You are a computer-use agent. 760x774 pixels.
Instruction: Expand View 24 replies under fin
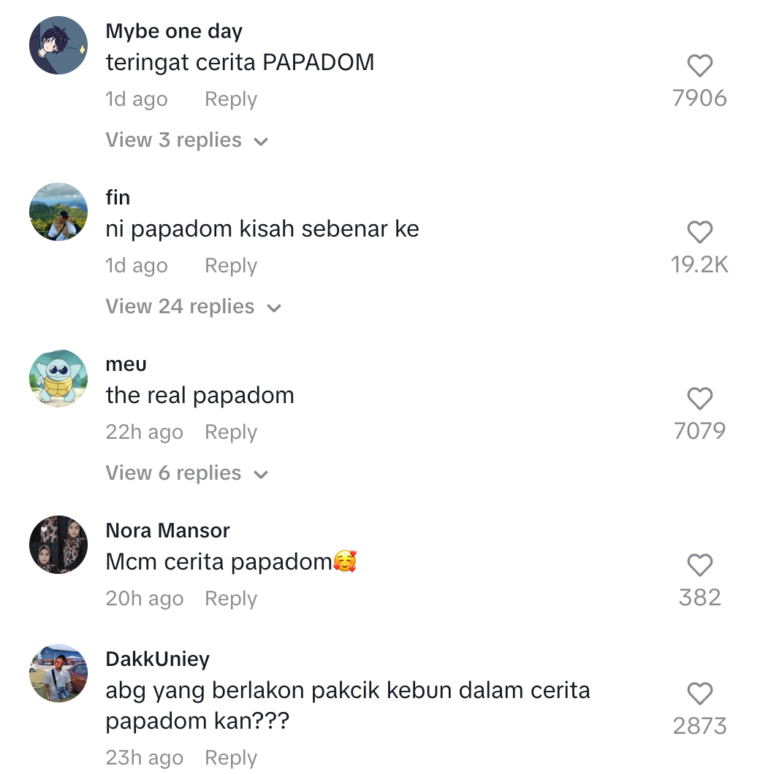(x=193, y=307)
